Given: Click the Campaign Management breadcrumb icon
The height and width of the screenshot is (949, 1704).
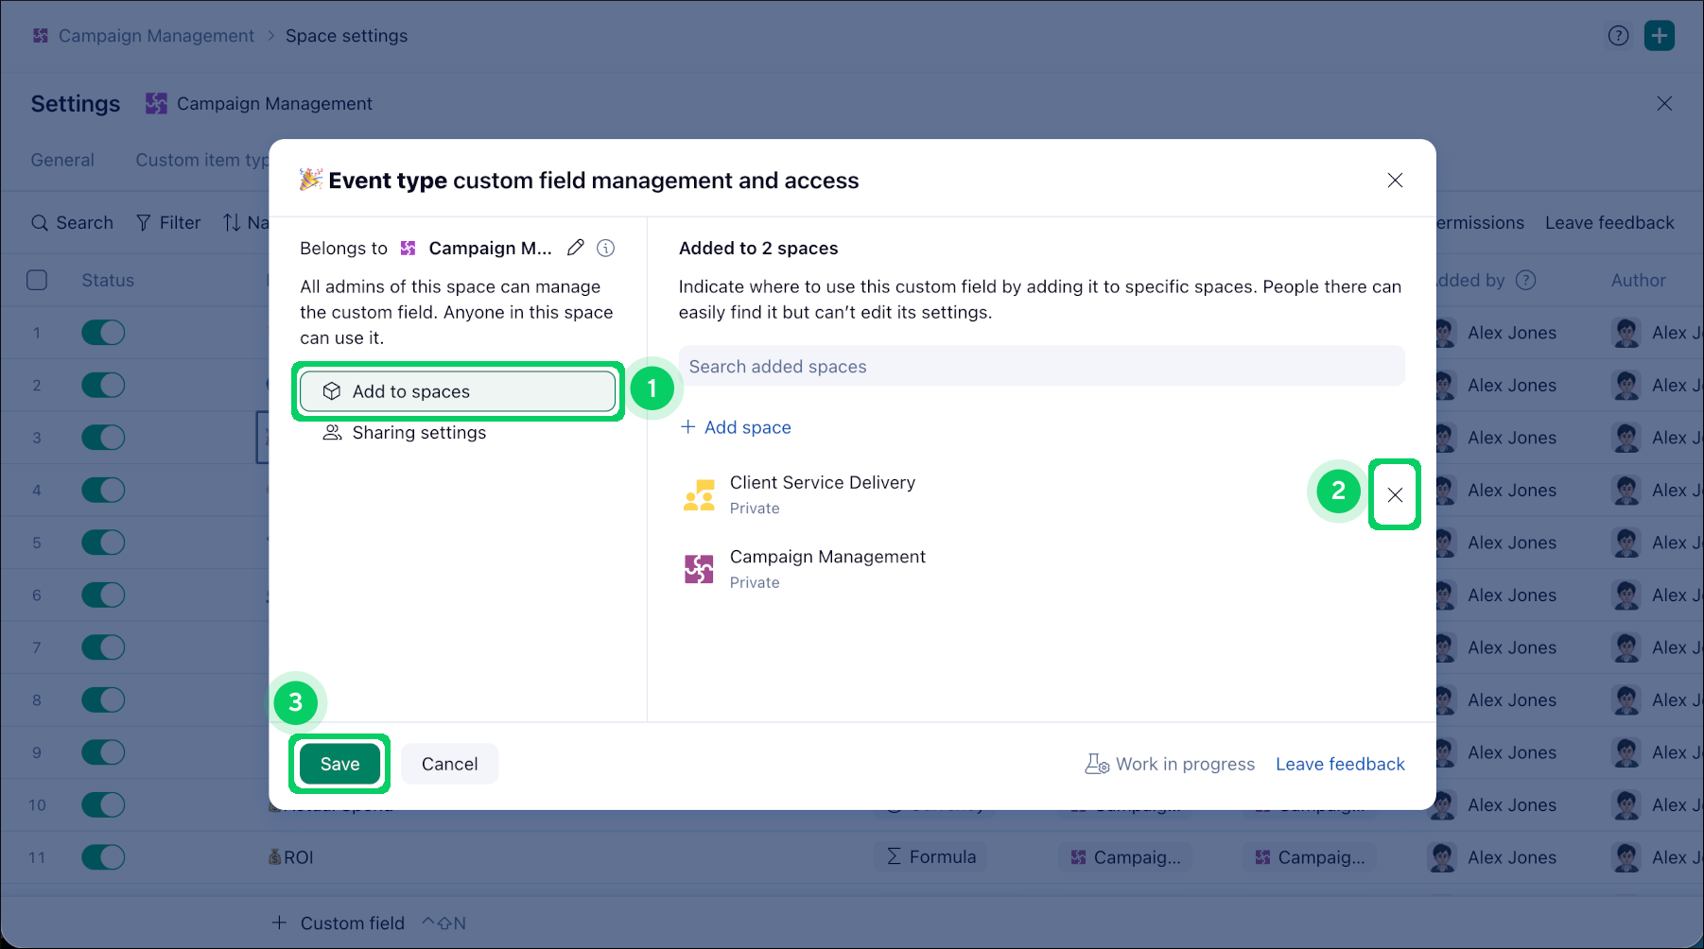Looking at the screenshot, I should point(41,36).
